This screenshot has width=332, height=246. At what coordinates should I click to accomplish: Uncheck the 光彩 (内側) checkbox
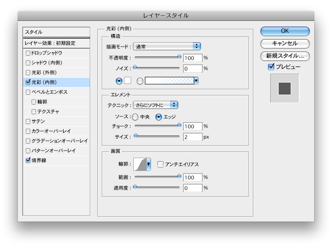[x=28, y=82]
